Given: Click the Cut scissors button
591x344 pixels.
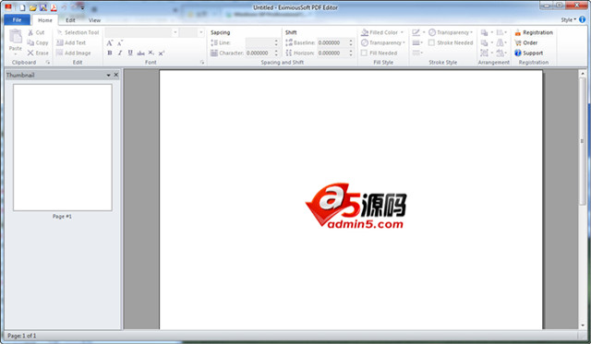Looking at the screenshot, I should click(37, 32).
